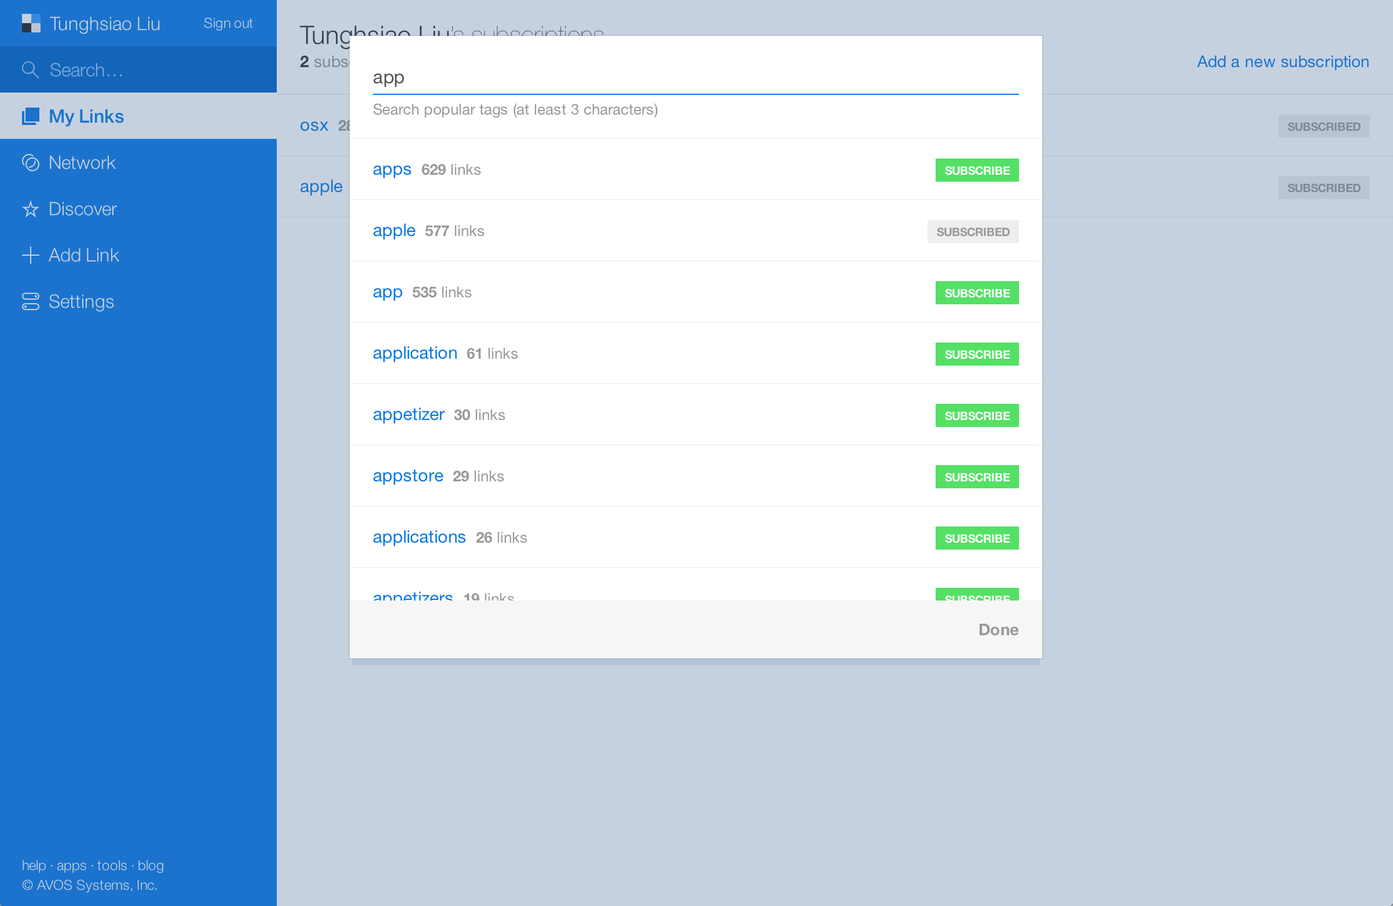The image size is (1393, 906).
Task: Click the apple tag label link
Action: [394, 230]
